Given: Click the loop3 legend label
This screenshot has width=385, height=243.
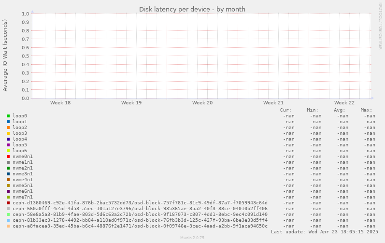Looking at the screenshot, I should tap(20, 133).
